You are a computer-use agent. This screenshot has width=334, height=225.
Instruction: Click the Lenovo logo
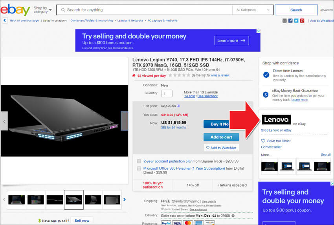(x=276, y=120)
